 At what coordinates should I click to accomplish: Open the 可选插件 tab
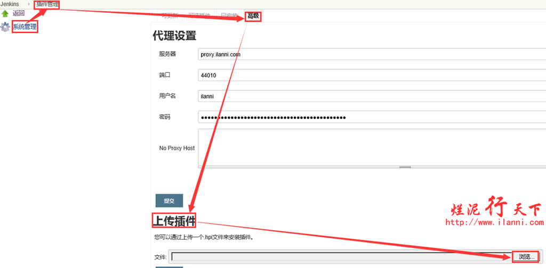[x=199, y=16]
